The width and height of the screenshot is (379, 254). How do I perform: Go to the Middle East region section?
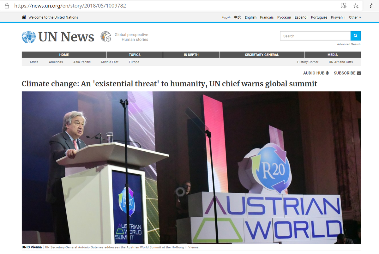click(x=110, y=62)
